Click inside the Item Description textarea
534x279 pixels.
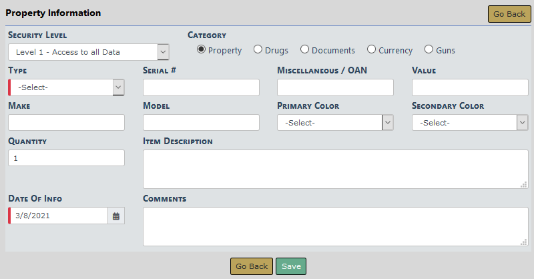[335, 169]
